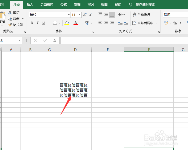Switch to the 开始 Home tab

point(17,5)
